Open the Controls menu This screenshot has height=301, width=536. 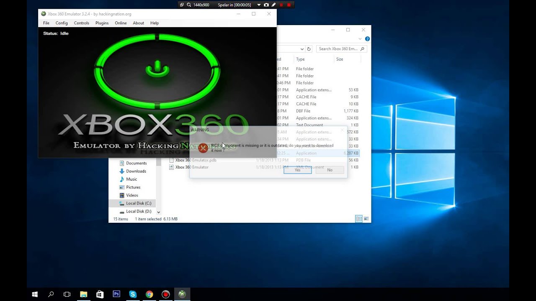(82, 23)
